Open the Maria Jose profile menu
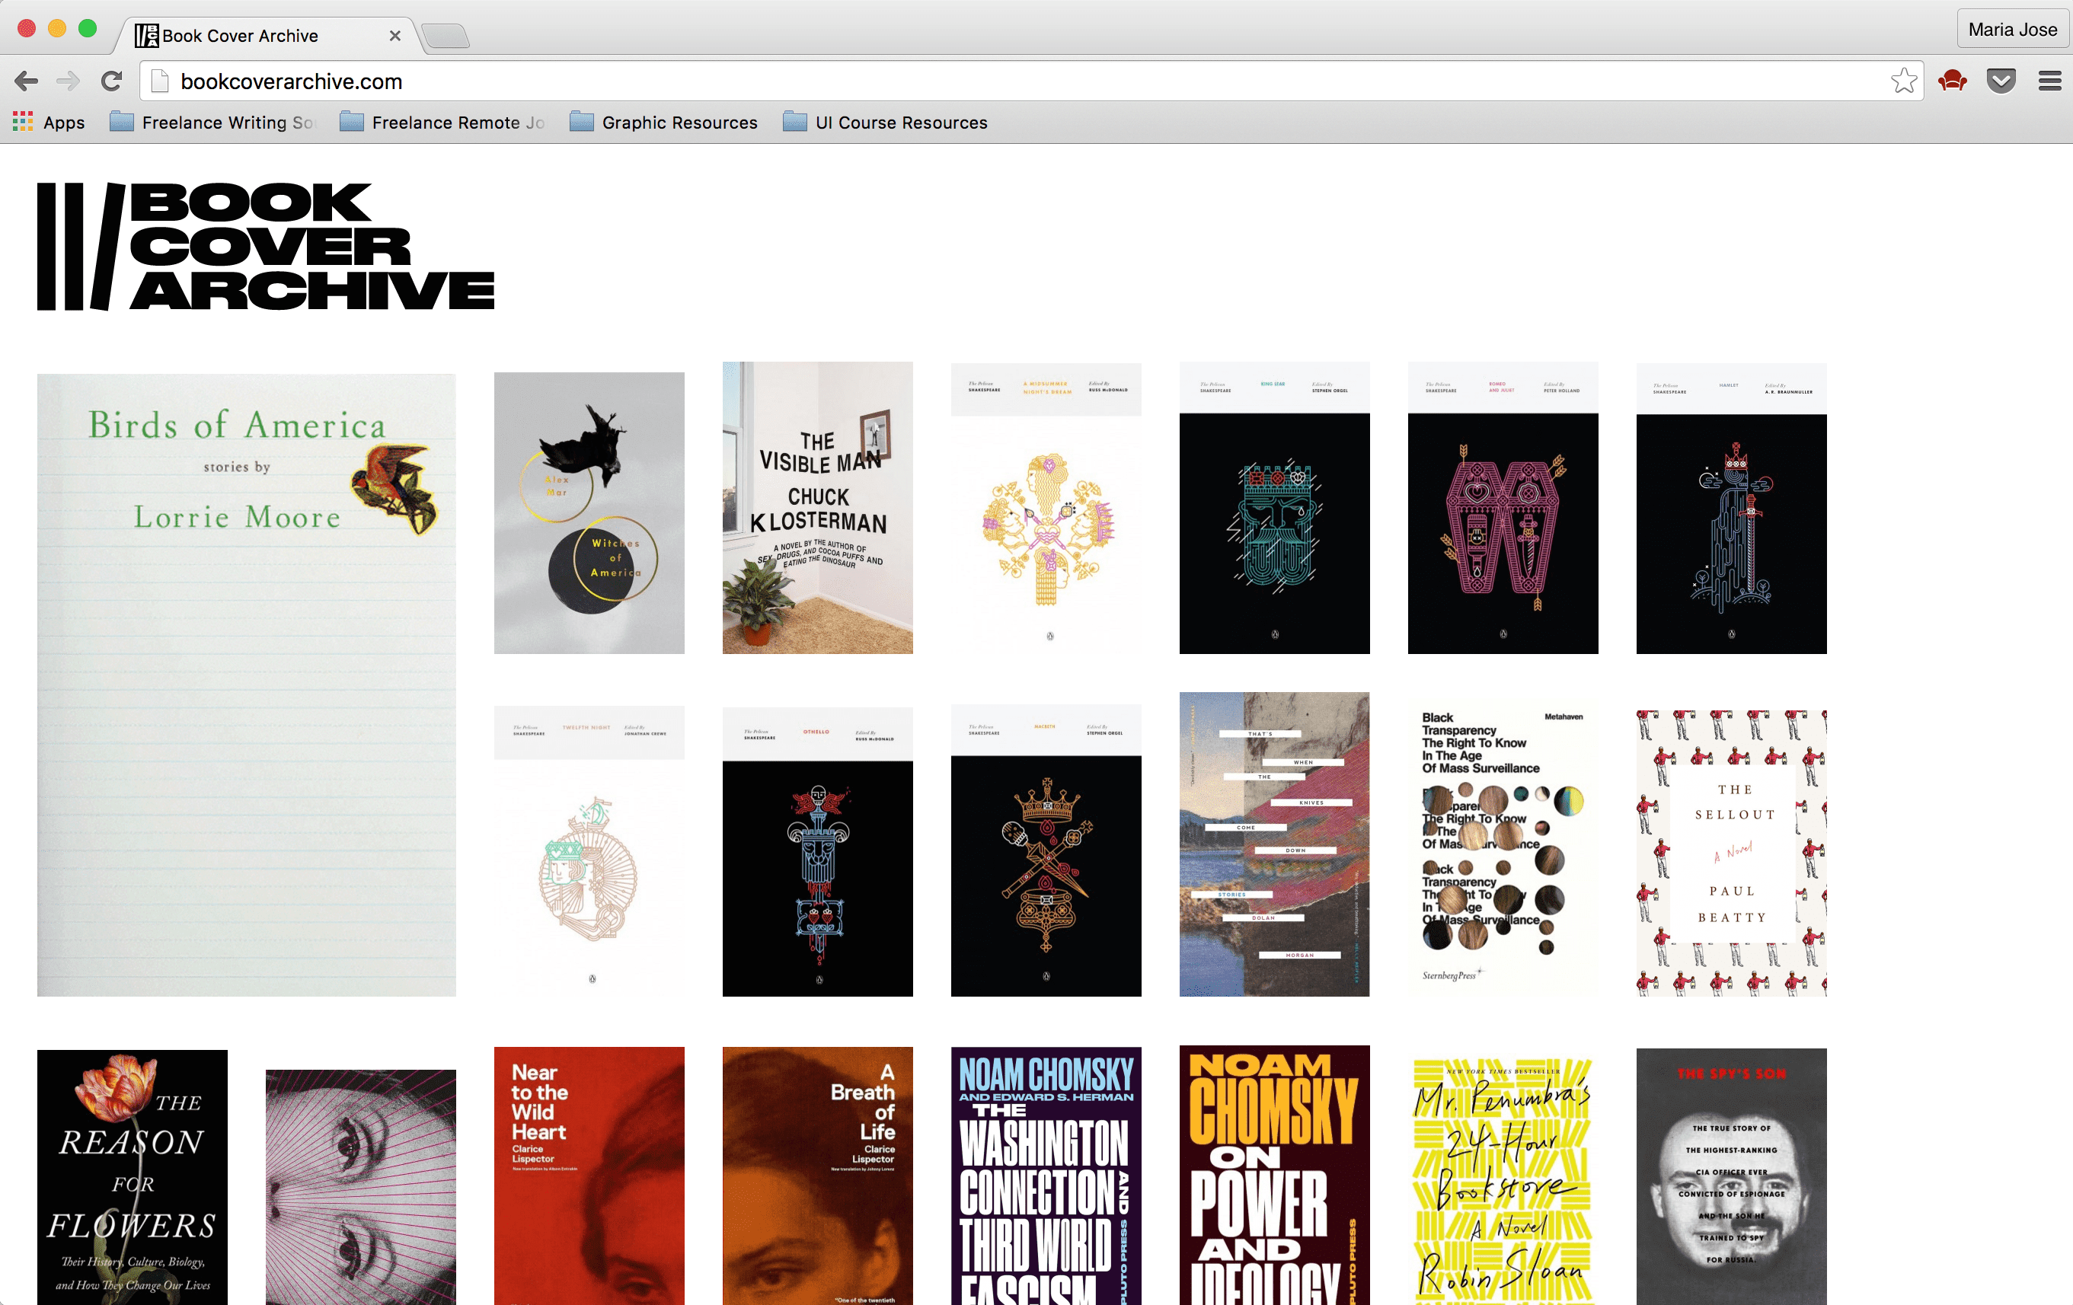 [2012, 28]
